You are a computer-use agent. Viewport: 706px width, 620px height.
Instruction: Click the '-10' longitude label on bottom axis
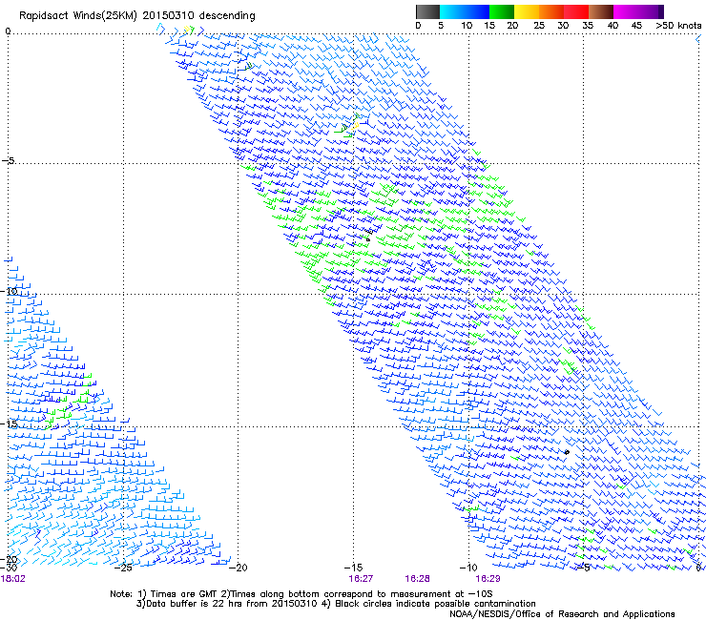click(468, 568)
